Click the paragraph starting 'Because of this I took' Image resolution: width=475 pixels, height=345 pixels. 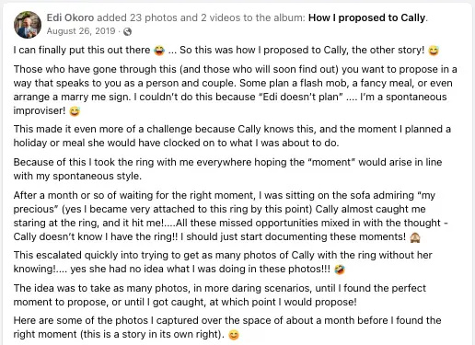[227, 169]
